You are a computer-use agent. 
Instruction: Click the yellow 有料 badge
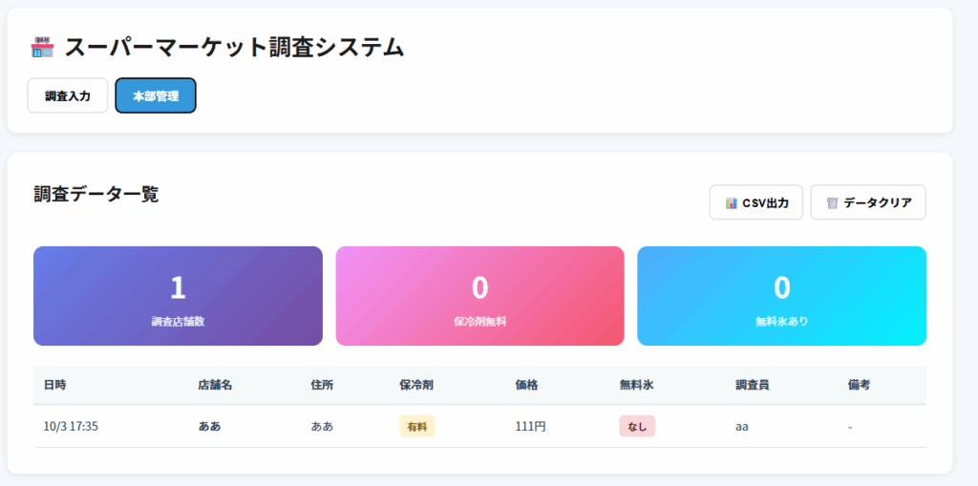[x=416, y=426]
